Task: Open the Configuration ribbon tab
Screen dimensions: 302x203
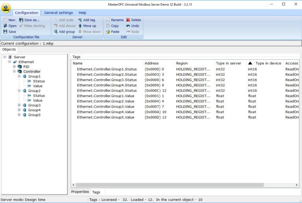Action: 27,13
